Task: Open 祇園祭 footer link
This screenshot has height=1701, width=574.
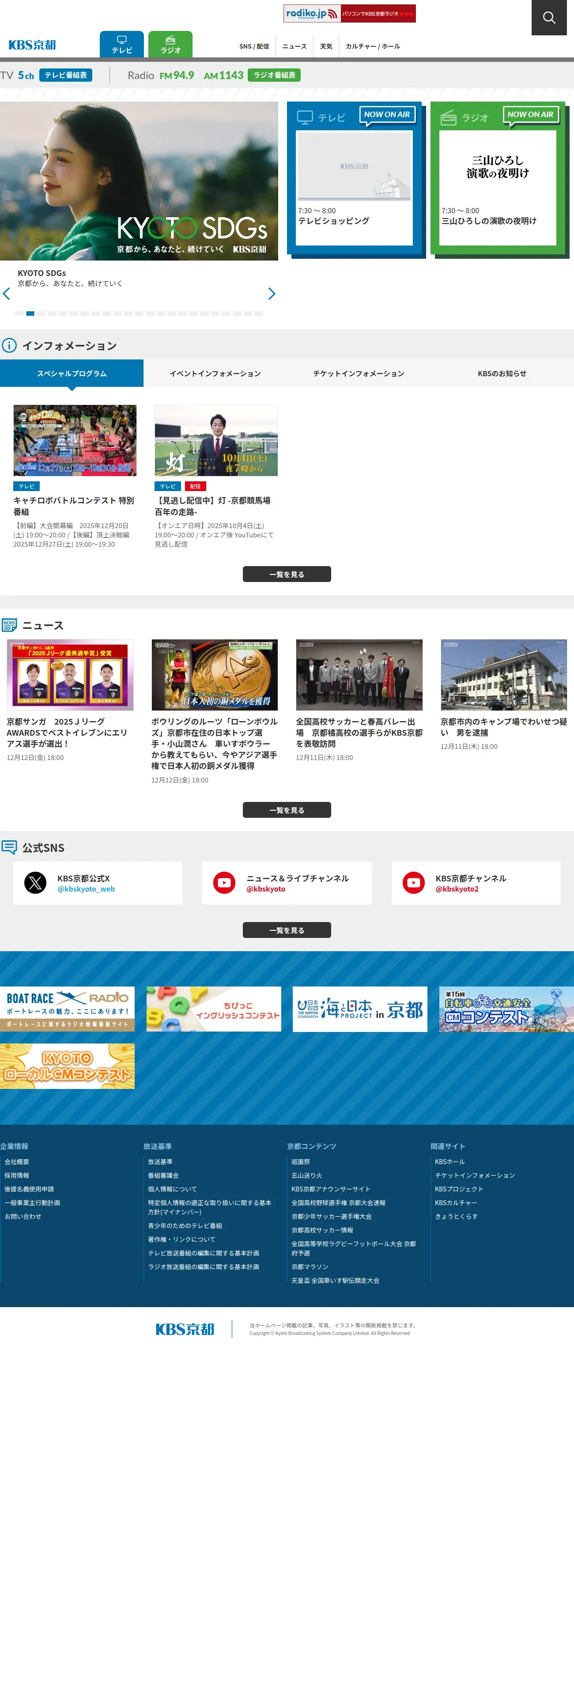Action: click(301, 1162)
